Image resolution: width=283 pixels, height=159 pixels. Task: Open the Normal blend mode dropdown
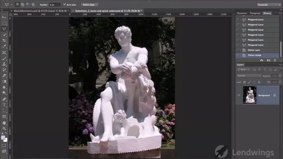pyautogui.click(x=249, y=76)
